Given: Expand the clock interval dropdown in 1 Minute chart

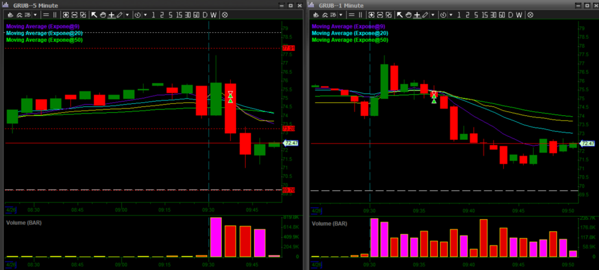Looking at the screenshot, I should [450, 14].
